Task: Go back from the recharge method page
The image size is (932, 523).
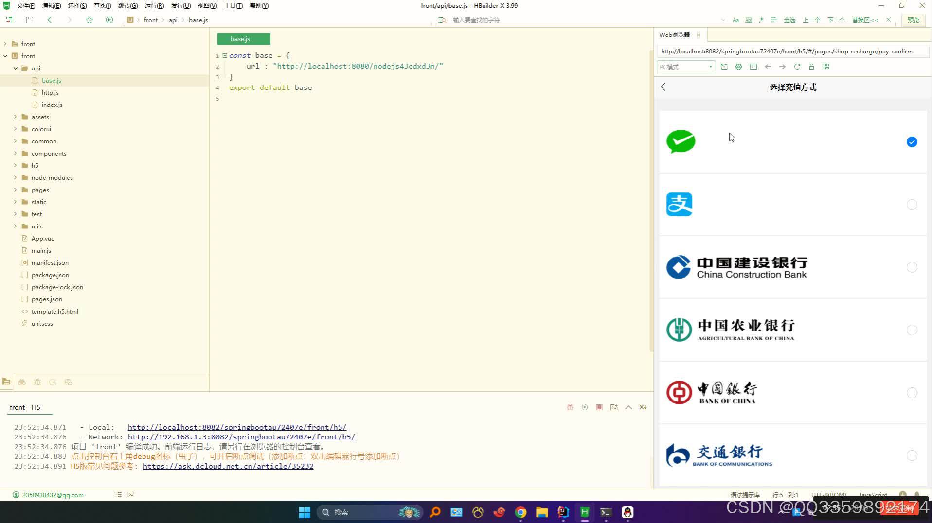Action: [663, 87]
